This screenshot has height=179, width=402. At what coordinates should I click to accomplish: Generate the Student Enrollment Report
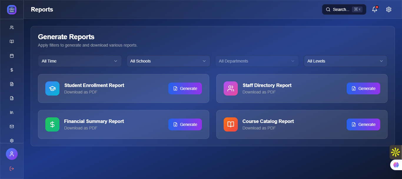pos(185,88)
